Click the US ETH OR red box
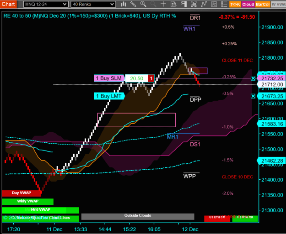This screenshot has height=234, width=286. point(217,219)
